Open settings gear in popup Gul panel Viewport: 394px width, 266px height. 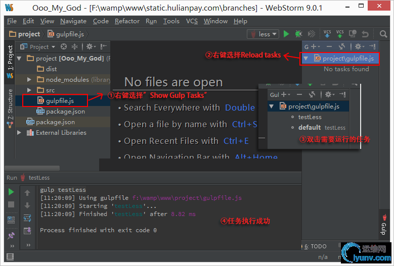click(329, 95)
